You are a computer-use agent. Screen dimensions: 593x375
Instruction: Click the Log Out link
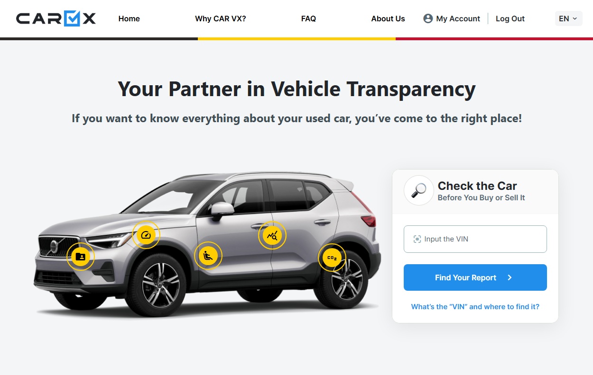point(510,18)
